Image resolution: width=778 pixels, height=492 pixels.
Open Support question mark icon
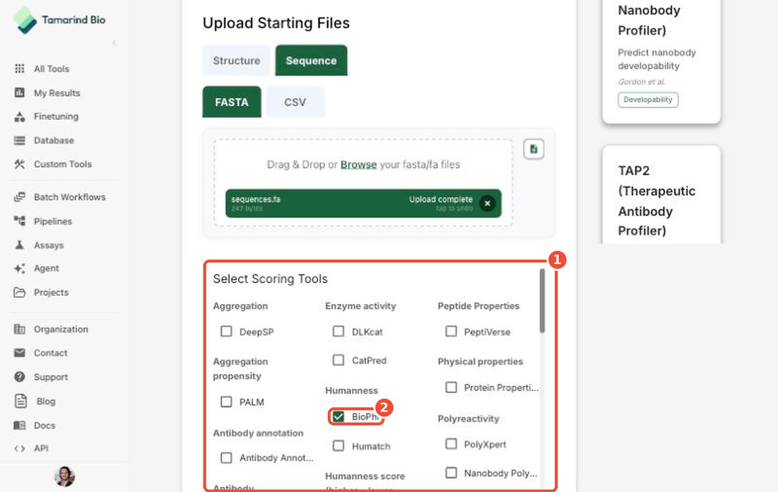click(19, 377)
